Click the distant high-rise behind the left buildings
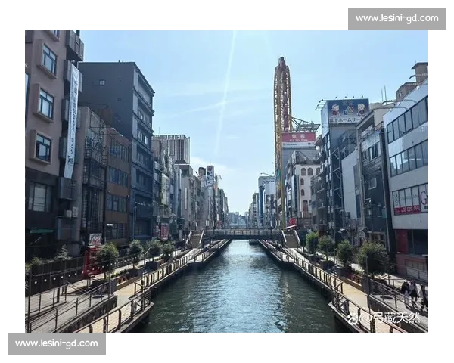 click(176, 148)
